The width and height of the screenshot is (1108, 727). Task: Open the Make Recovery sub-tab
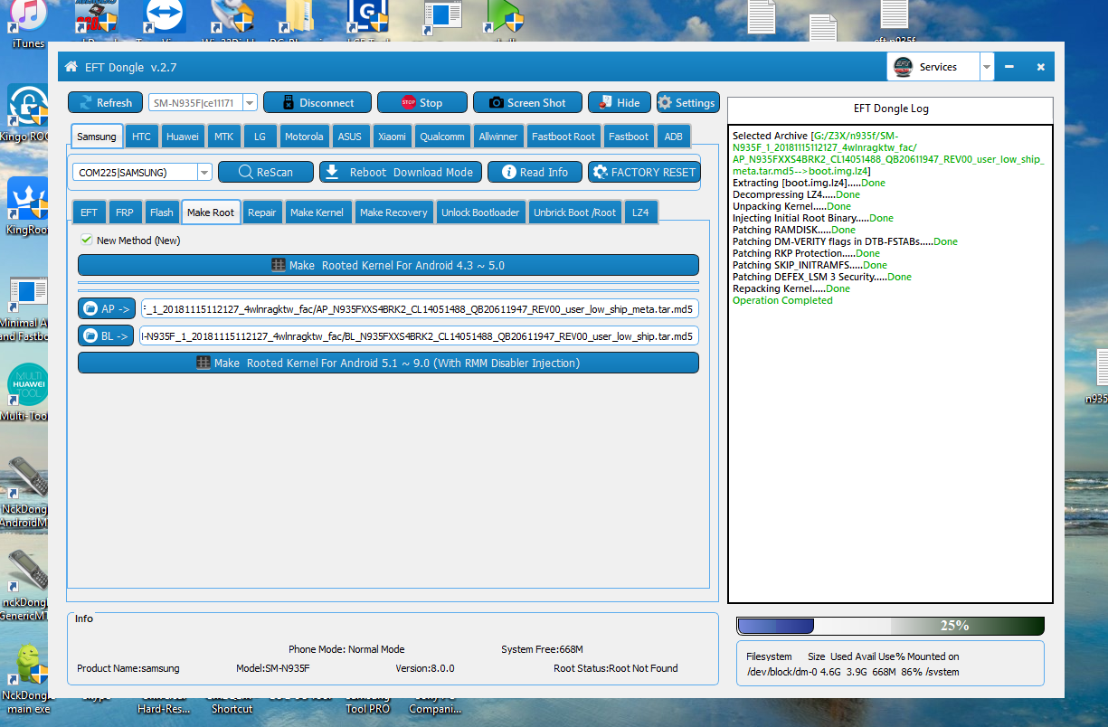click(x=393, y=212)
